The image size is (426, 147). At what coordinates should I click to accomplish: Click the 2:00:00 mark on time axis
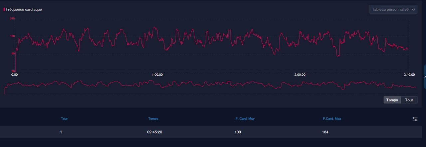(x=300, y=75)
